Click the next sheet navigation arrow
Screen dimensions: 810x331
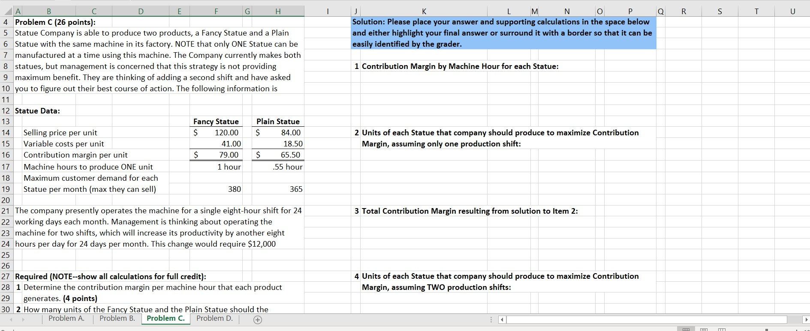click(x=23, y=319)
